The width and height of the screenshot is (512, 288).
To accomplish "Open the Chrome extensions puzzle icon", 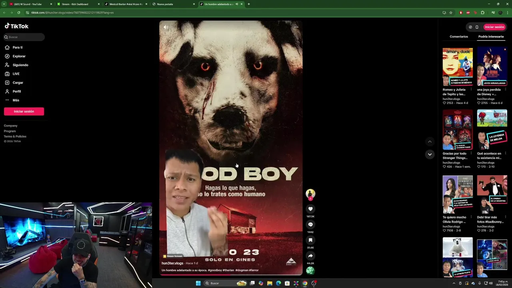I will pyautogui.click(x=483, y=12).
